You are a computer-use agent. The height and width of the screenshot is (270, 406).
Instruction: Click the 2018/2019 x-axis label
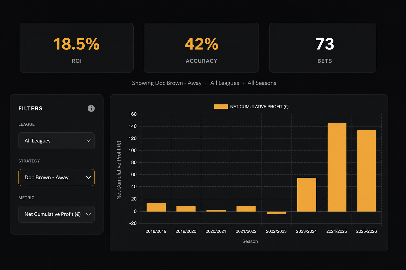[156, 231]
